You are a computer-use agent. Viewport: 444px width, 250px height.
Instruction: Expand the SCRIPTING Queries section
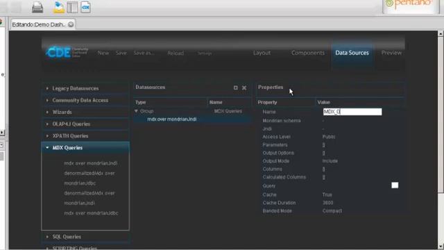pos(85,247)
